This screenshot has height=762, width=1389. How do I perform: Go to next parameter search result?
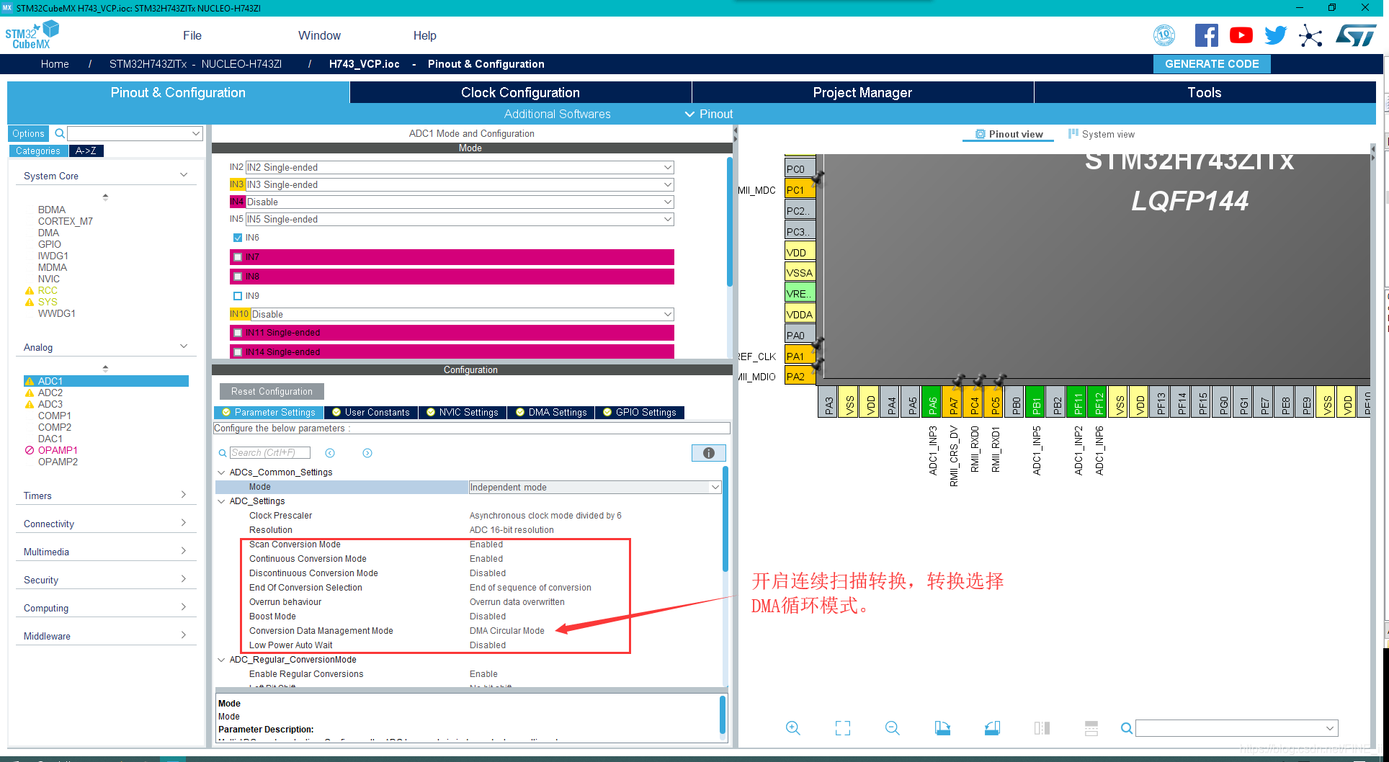367,453
